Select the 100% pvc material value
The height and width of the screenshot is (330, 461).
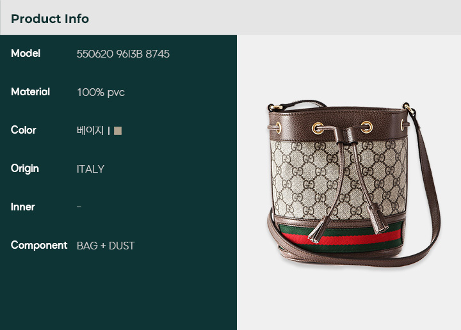coord(101,93)
